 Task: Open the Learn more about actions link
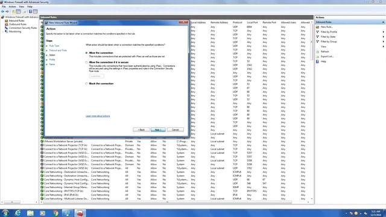point(98,116)
